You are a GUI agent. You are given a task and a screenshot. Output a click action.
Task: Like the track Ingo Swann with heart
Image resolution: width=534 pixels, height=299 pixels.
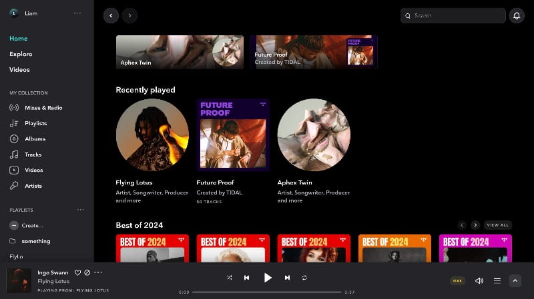click(x=77, y=272)
